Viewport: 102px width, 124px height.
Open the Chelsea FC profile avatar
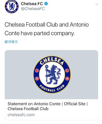point(12,7)
